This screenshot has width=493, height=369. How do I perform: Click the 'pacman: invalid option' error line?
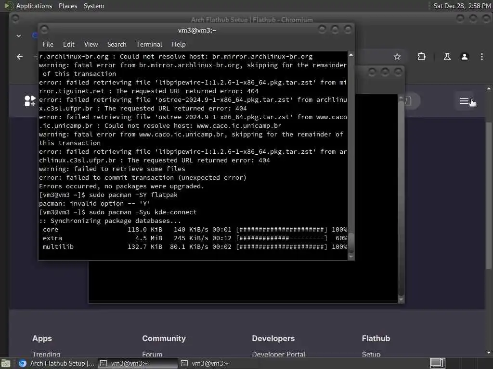point(95,204)
